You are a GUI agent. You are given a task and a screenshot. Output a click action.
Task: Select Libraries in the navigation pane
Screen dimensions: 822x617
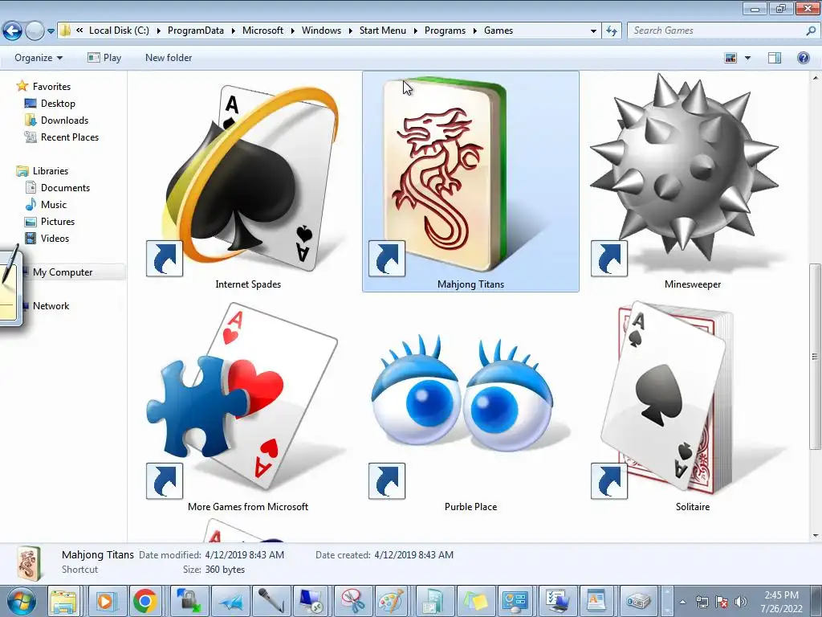click(x=51, y=170)
